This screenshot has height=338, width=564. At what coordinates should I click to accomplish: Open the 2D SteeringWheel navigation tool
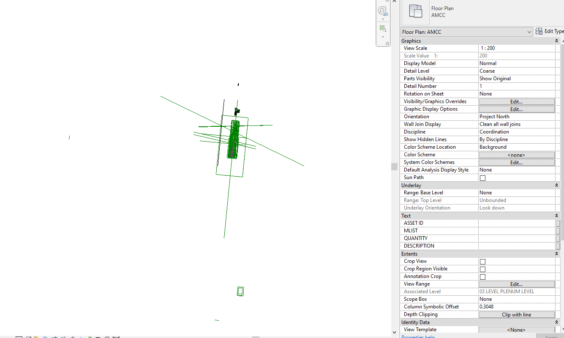pyautogui.click(x=383, y=11)
